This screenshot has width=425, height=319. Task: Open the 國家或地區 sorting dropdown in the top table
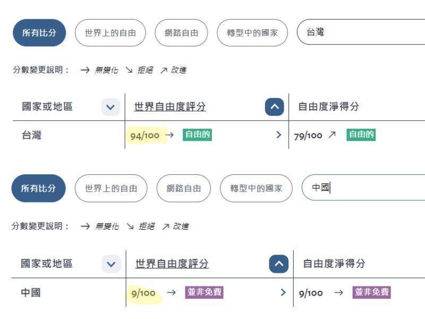click(x=110, y=106)
